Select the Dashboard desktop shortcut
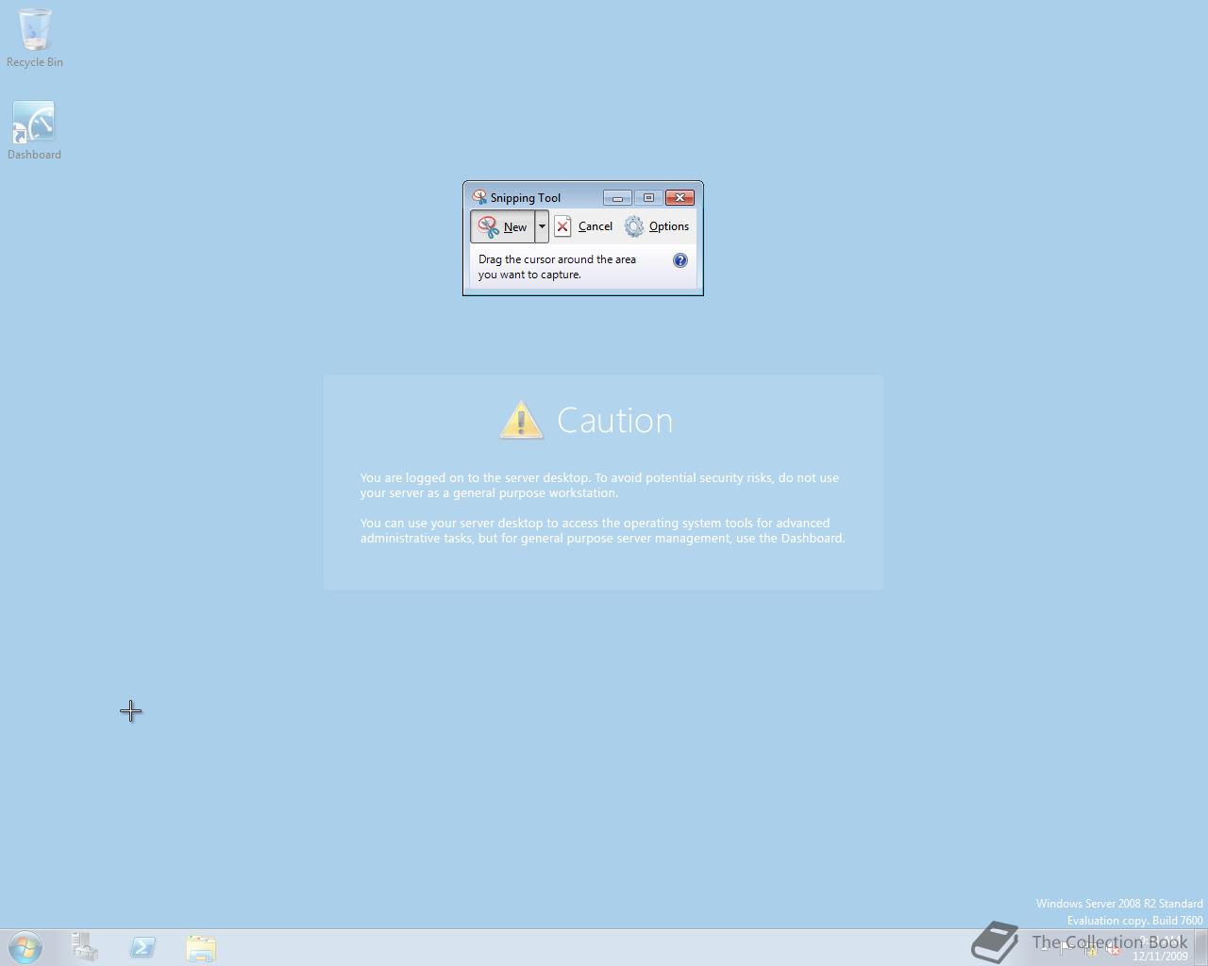 [34, 131]
